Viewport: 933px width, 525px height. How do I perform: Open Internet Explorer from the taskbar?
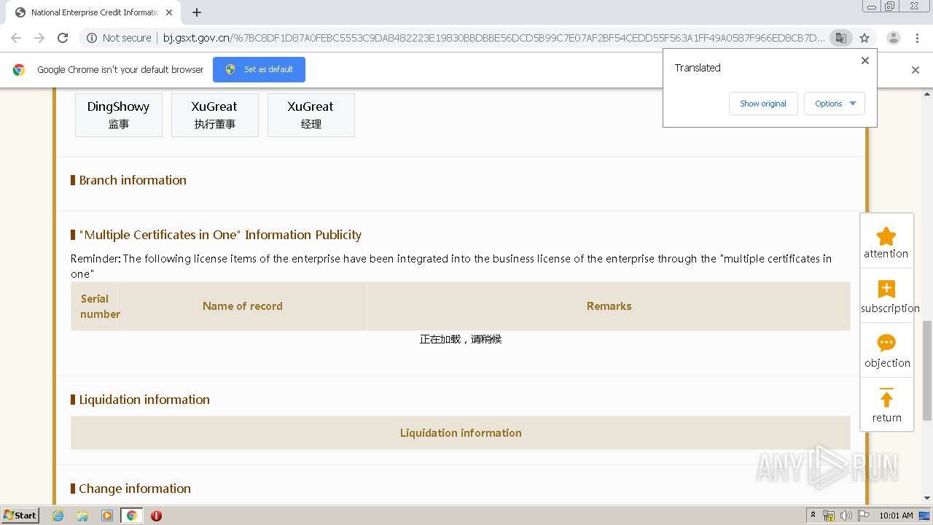58,516
